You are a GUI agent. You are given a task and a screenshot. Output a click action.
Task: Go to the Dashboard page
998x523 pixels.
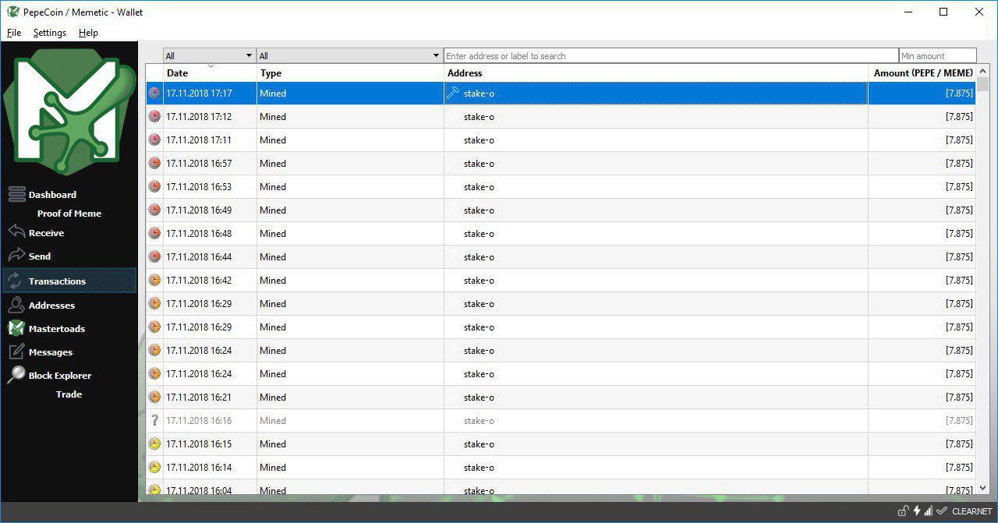52,195
